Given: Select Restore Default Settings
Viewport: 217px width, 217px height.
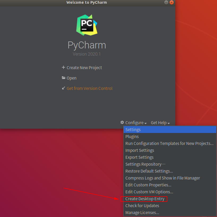Looking at the screenshot, I should pos(149,171).
